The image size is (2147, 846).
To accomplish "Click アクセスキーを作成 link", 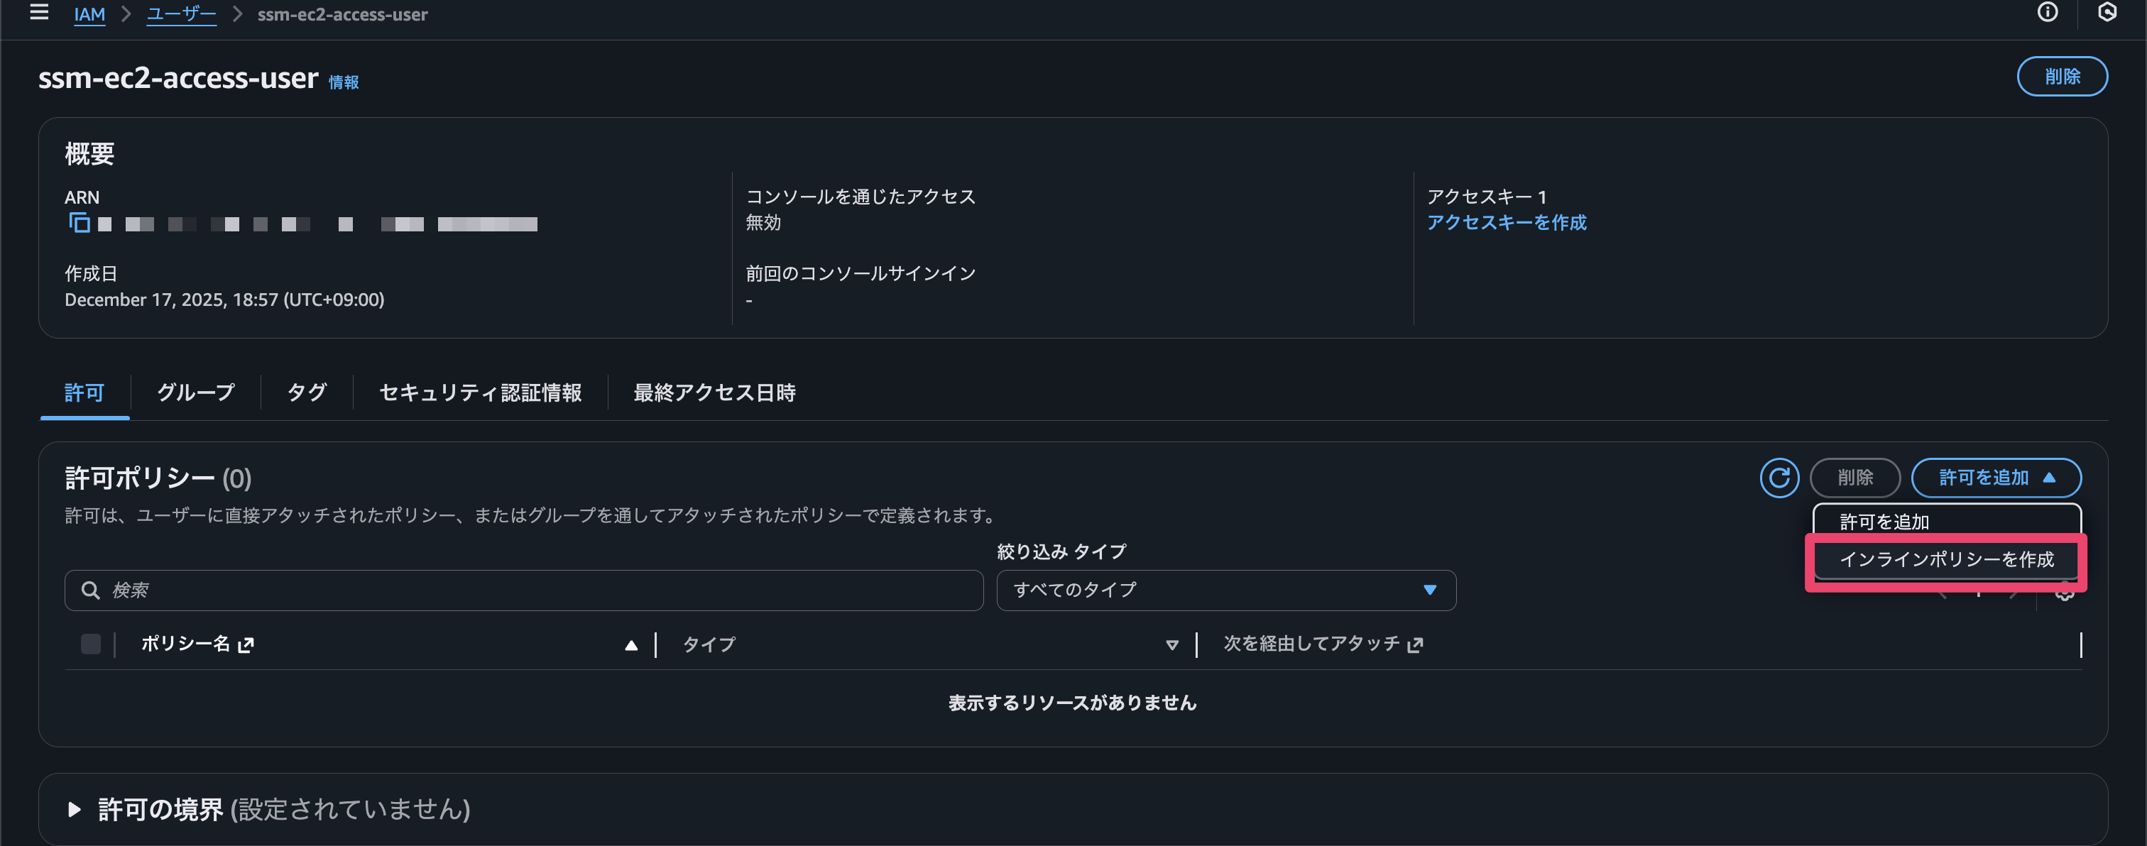I will coord(1507,223).
